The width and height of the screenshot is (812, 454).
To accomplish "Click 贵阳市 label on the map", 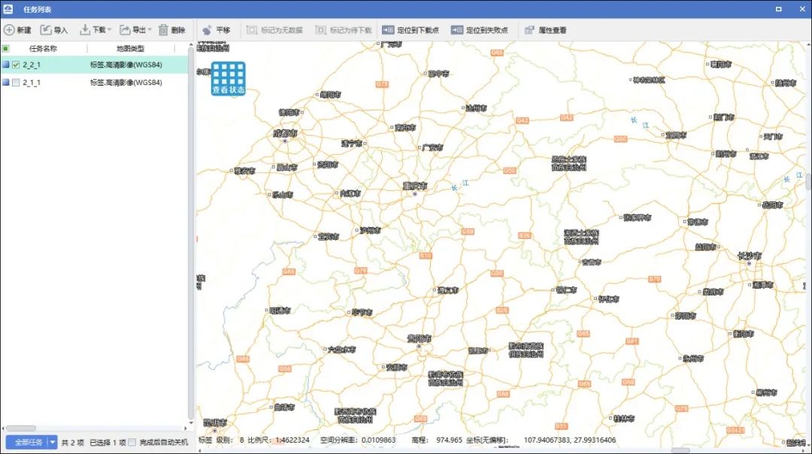I will 420,338.
